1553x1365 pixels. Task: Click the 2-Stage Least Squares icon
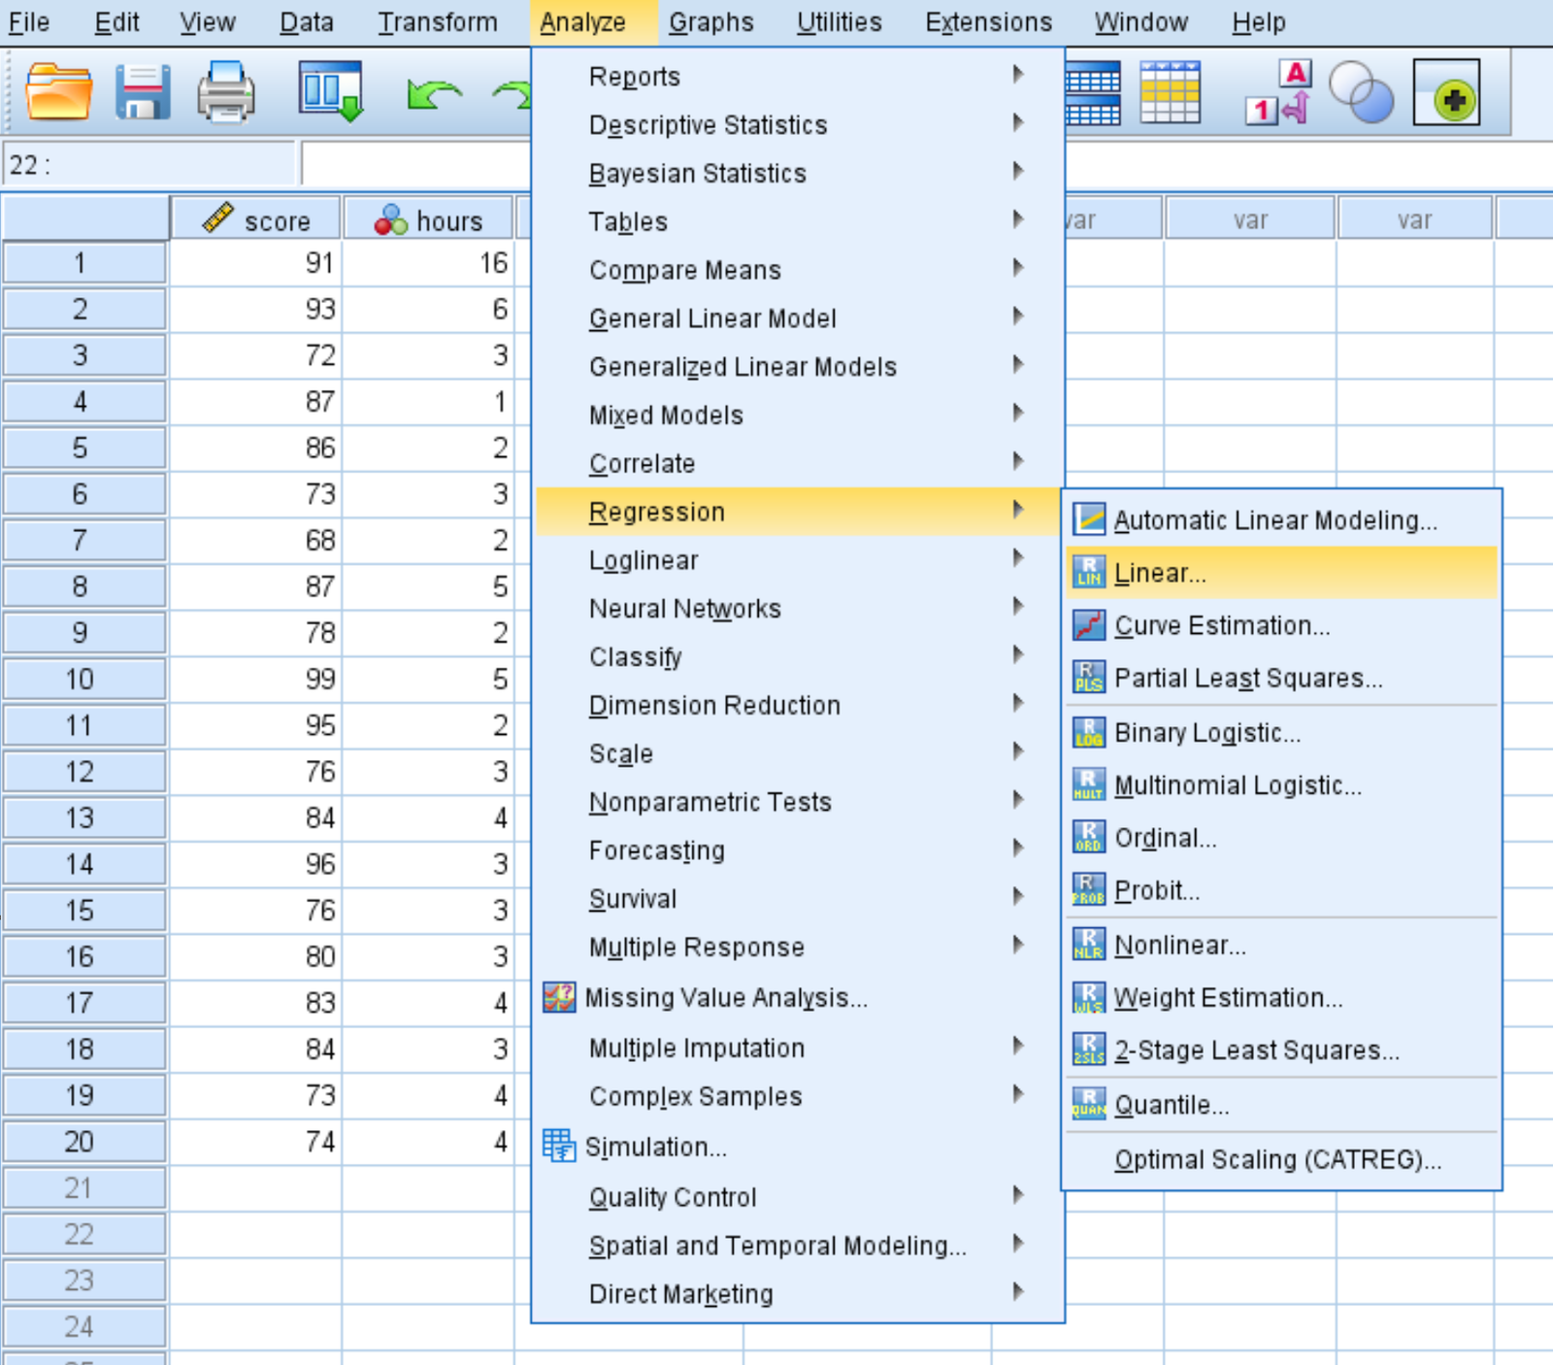[x=1089, y=1049]
